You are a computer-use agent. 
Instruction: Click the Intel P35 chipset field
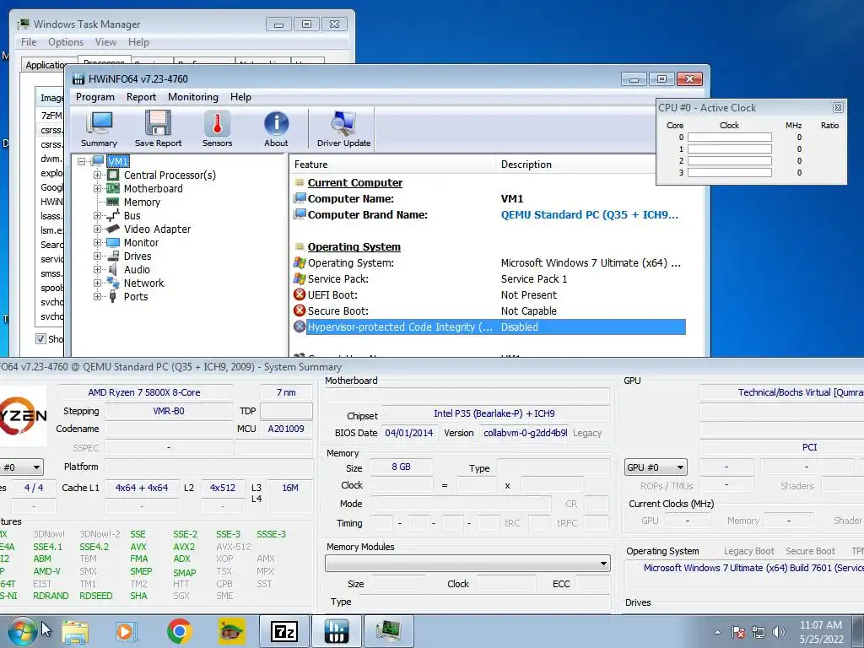pyautogui.click(x=494, y=413)
